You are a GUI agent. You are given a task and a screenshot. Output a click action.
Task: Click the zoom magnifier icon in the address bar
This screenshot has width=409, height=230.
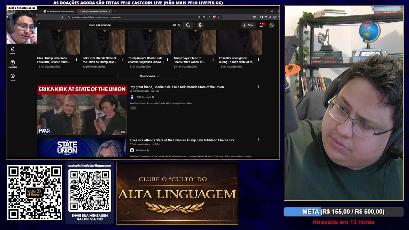click(x=199, y=17)
